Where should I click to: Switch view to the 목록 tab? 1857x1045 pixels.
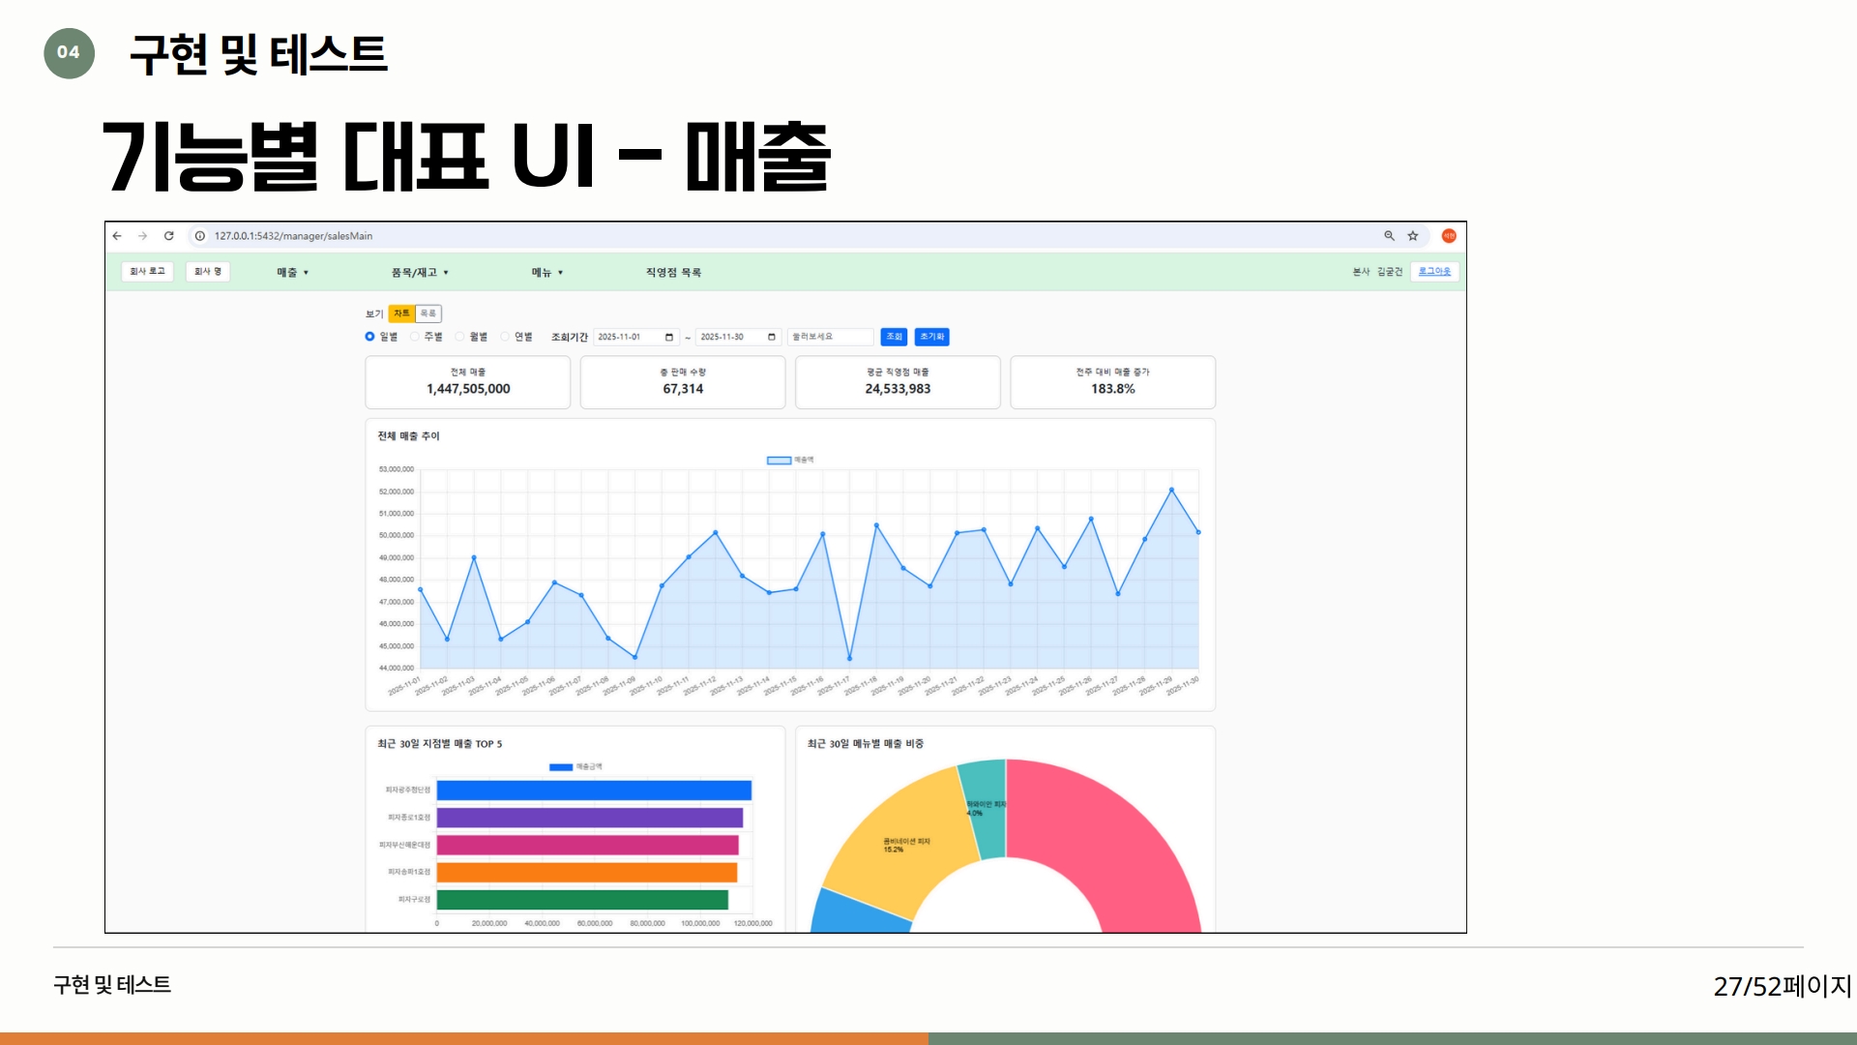427,313
